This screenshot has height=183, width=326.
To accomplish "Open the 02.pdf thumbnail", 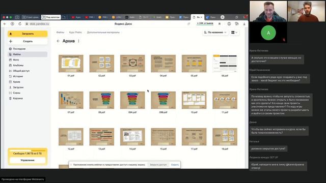I will (102, 64).
